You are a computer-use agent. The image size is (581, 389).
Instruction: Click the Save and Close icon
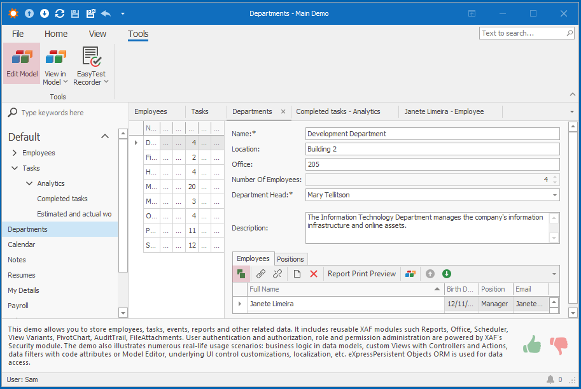(x=91, y=14)
